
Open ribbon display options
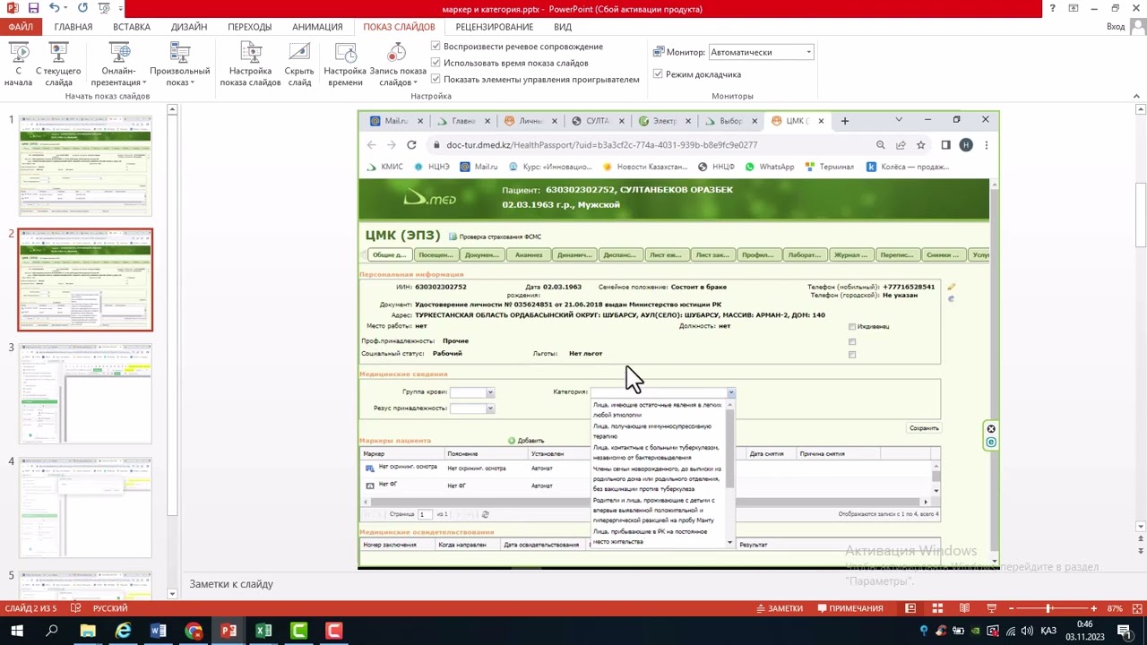(1074, 8)
